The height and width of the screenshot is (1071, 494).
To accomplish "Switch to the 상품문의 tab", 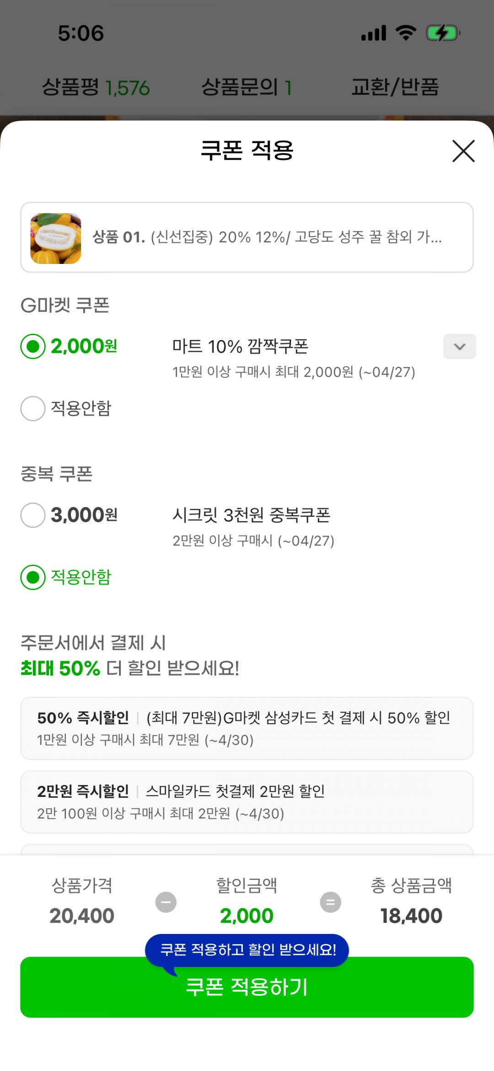I will [246, 87].
